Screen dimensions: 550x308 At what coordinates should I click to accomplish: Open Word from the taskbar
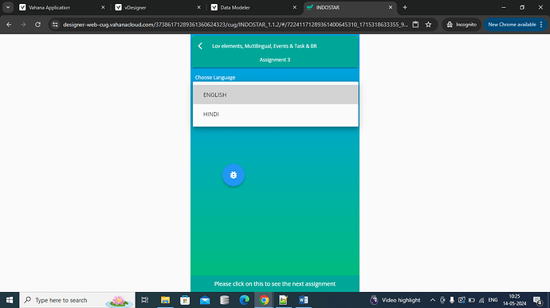tap(304, 300)
